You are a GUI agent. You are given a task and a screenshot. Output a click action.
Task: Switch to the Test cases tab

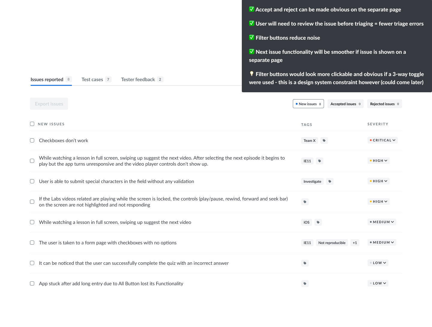point(92,79)
